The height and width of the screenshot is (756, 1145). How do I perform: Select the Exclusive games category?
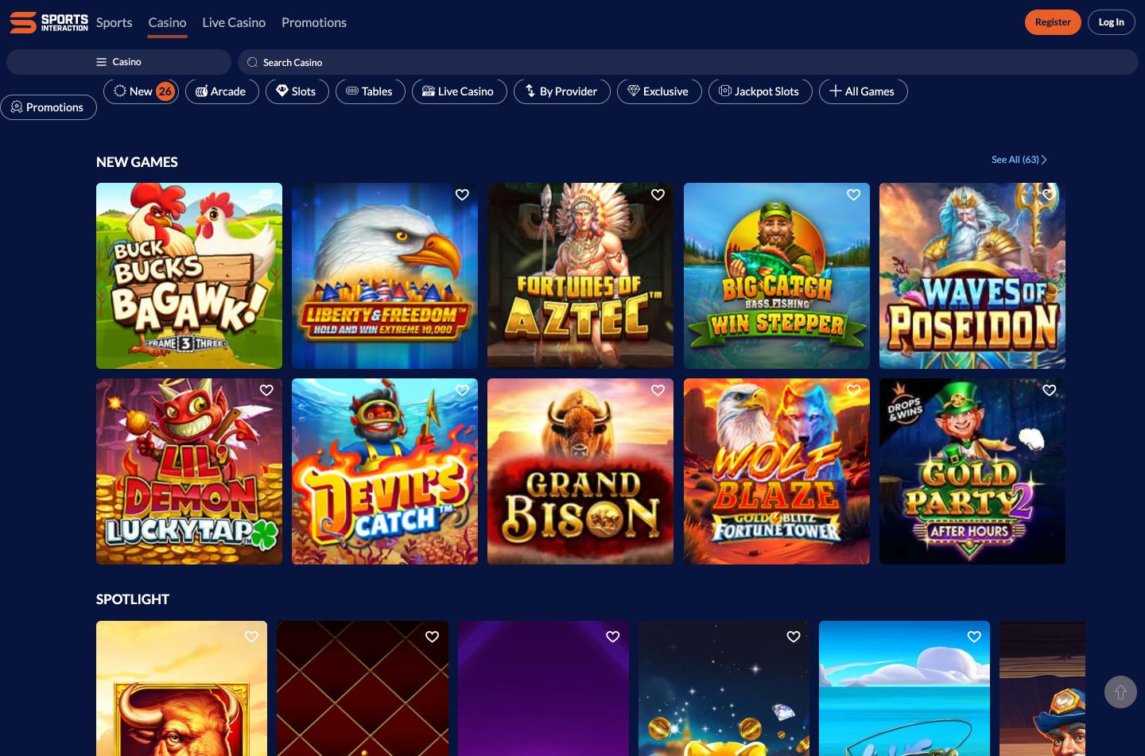click(659, 91)
